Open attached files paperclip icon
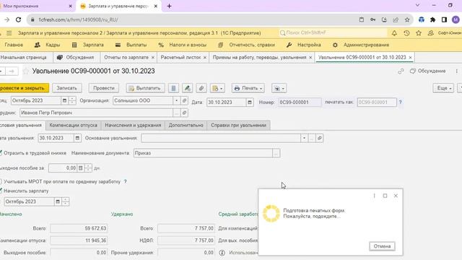The image size is (462, 260). pos(201,88)
